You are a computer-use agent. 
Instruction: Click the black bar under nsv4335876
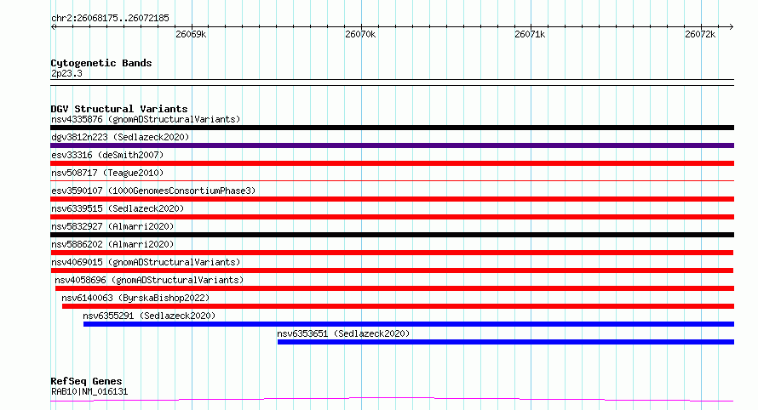coord(392,128)
